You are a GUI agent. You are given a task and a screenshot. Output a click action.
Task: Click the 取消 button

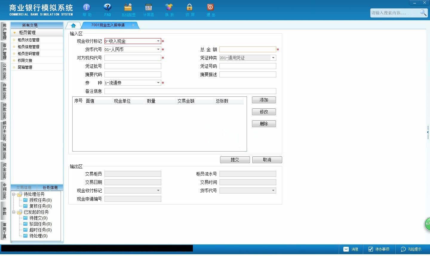[x=267, y=160]
